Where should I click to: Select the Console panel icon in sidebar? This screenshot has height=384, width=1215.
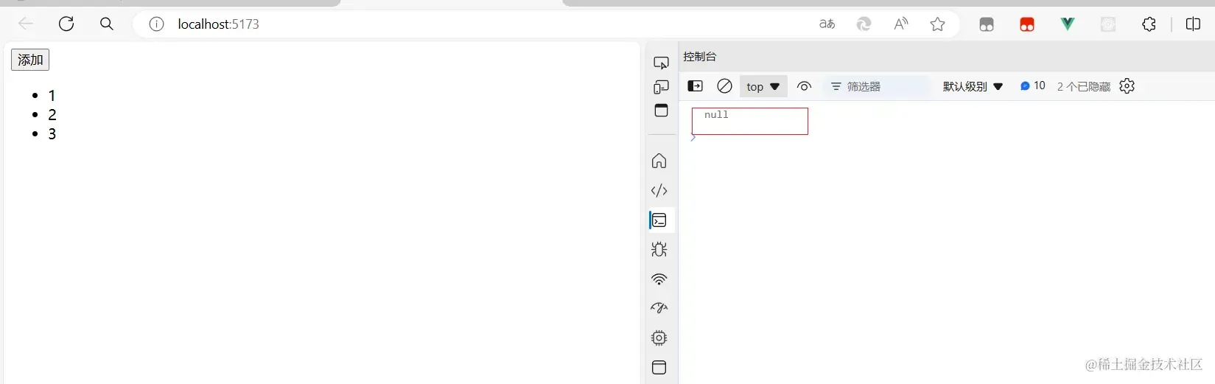point(659,220)
